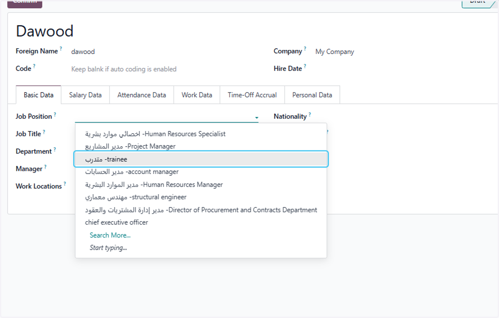
Task: Click the help icon beside Foreign Name
Action: coord(61,49)
